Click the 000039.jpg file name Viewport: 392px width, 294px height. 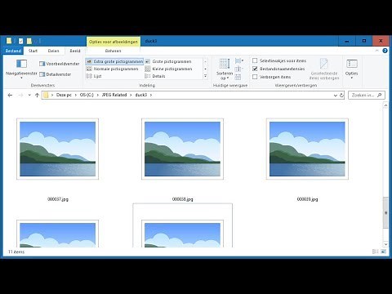(307, 199)
